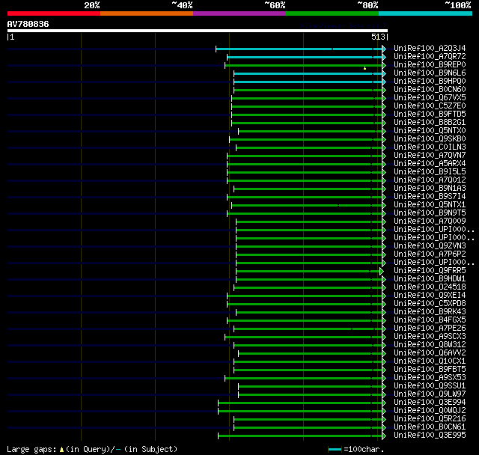
Task: Click the cyan =100char scale bar
Action: 335,449
